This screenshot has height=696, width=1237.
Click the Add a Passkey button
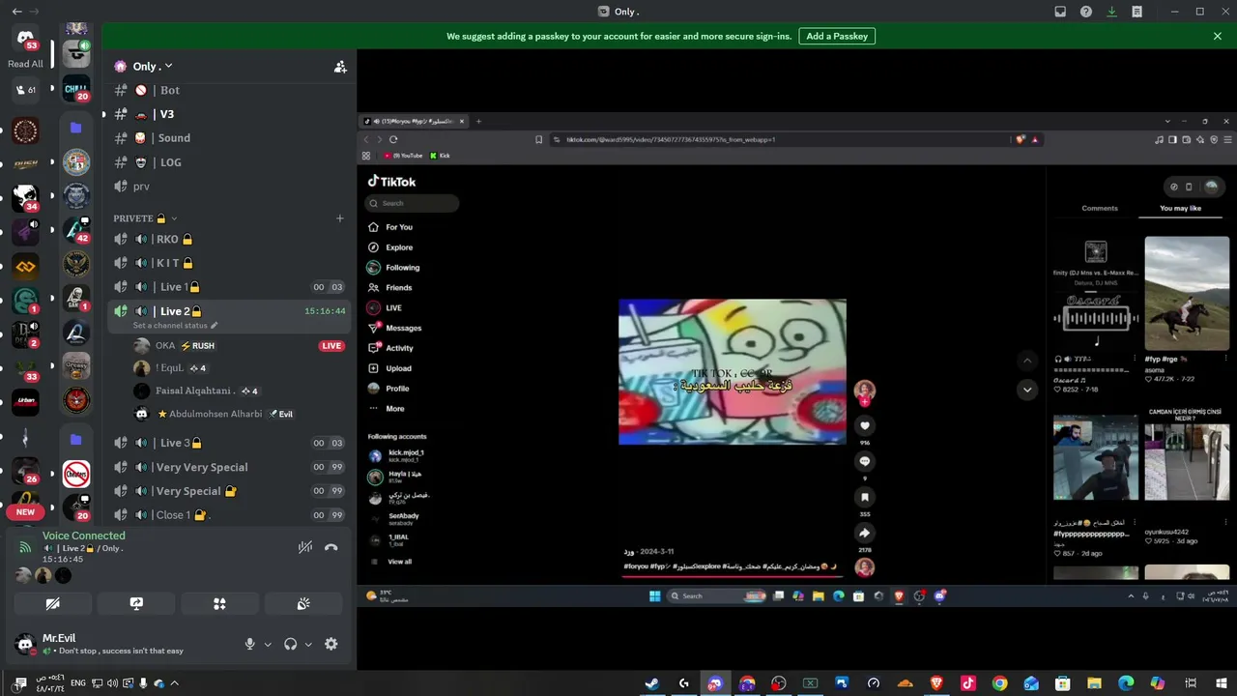[837, 36]
